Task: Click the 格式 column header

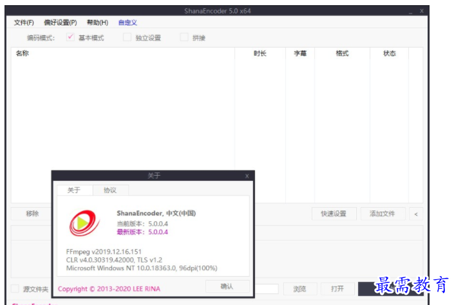Action: point(342,53)
